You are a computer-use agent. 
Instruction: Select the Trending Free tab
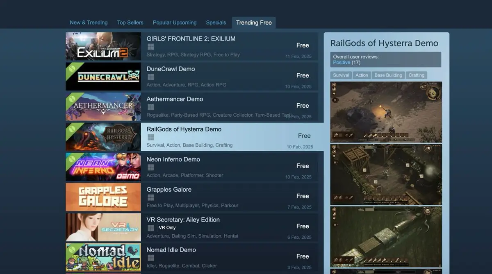254,23
